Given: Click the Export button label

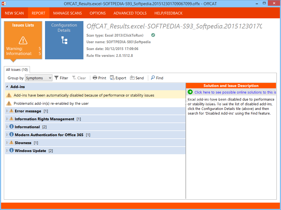Looking at the screenshot, I should [121, 78].
